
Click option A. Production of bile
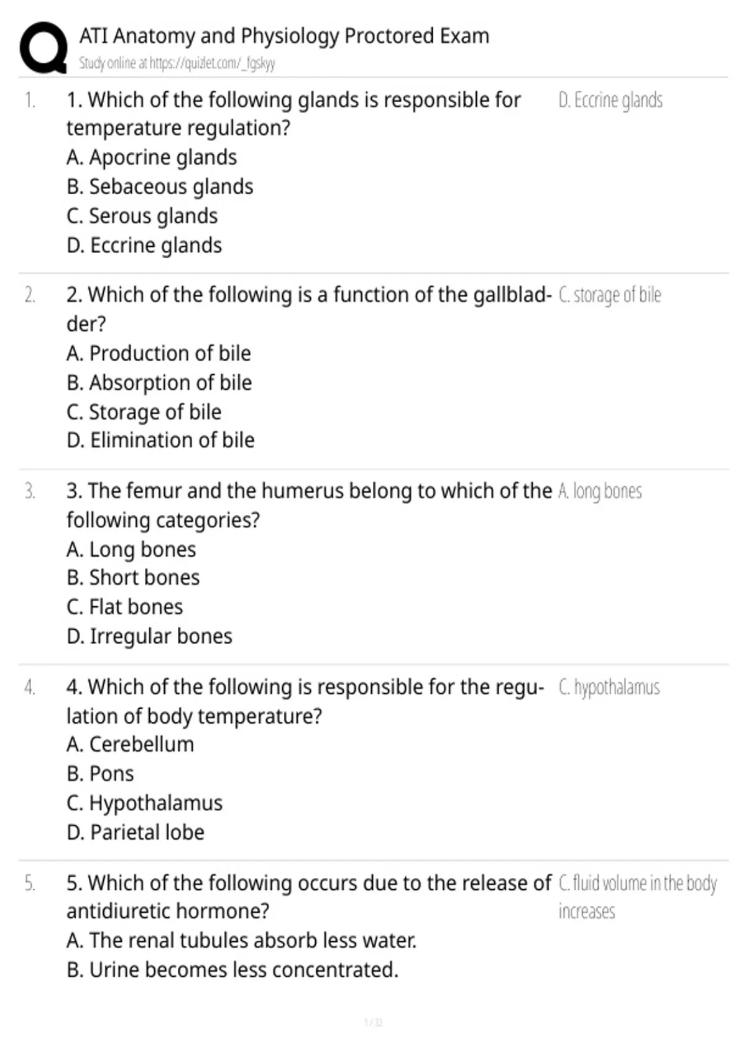159,353
